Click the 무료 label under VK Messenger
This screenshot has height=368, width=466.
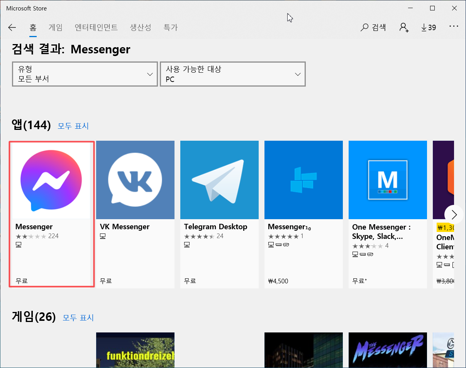coord(105,281)
